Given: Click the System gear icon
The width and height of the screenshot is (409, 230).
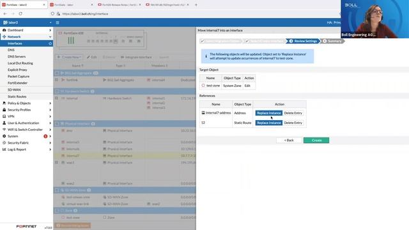Looking at the screenshot, I should pyautogui.click(x=4, y=136).
